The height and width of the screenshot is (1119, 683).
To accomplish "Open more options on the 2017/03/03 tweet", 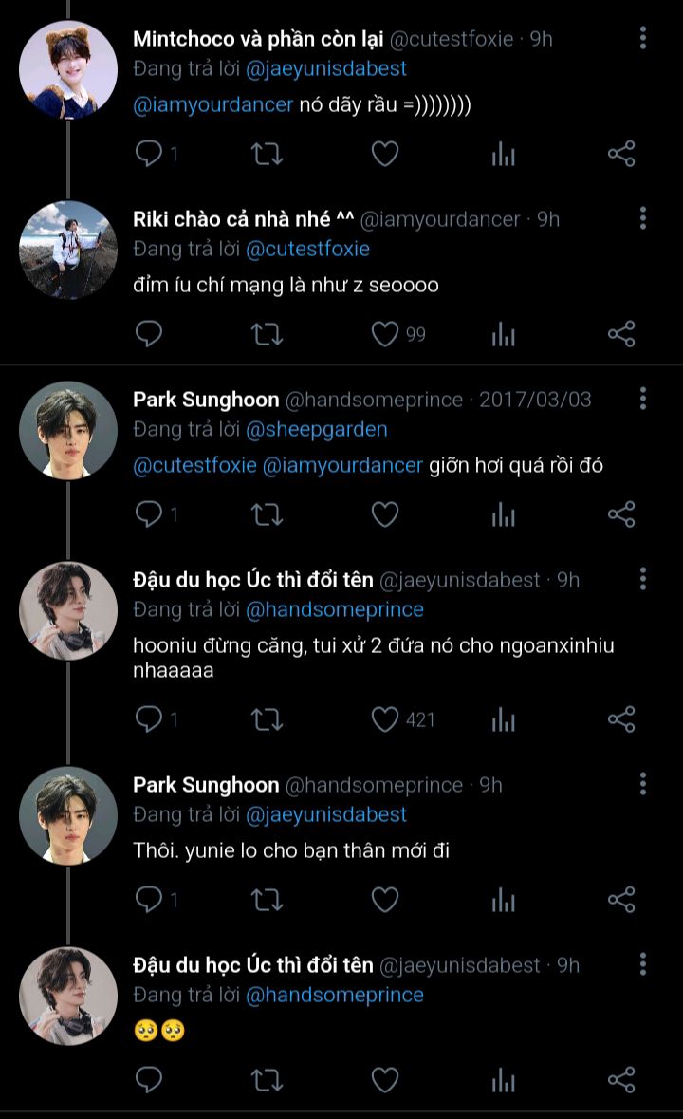I will (643, 399).
